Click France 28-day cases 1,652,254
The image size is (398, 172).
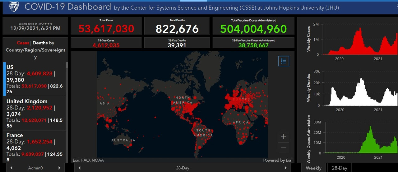[39, 142]
